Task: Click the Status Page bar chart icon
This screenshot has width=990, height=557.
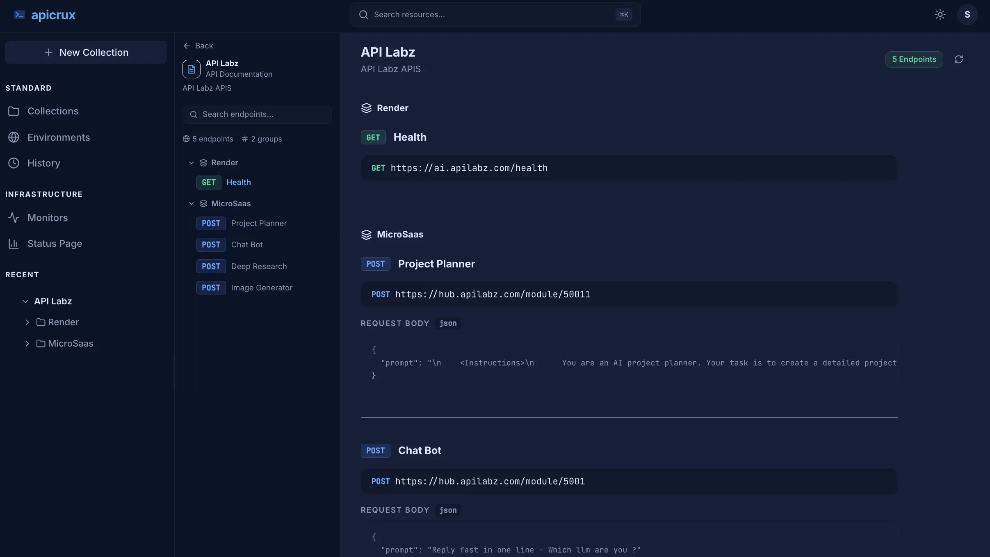Action: click(x=14, y=244)
